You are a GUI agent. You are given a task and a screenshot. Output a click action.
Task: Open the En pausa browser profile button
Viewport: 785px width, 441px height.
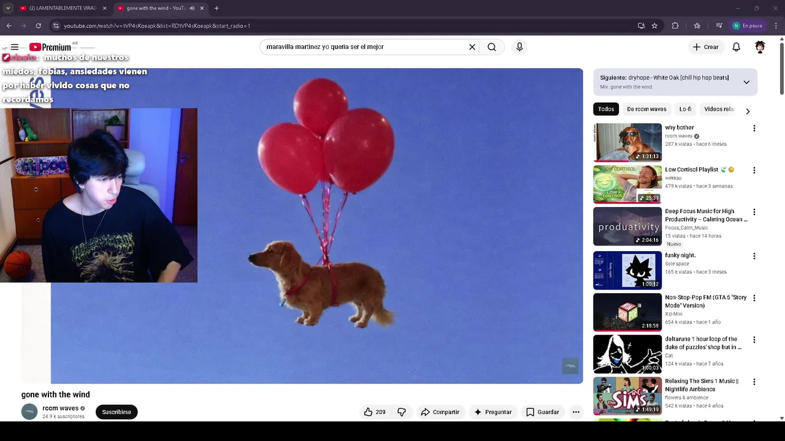click(x=748, y=26)
